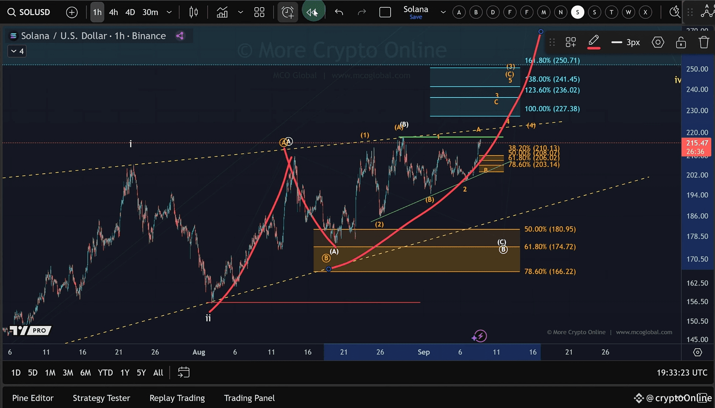Select the YTD date range
This screenshot has height=408, width=715.
pyautogui.click(x=105, y=373)
